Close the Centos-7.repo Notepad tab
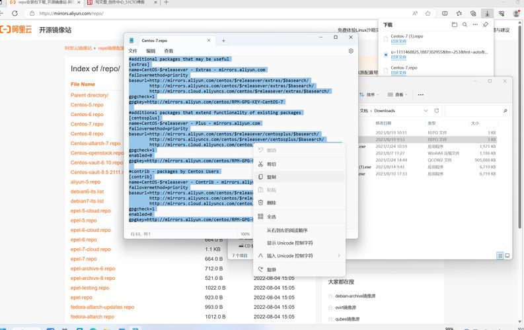Image resolution: width=524 pixels, height=330 pixels. click(x=209, y=40)
